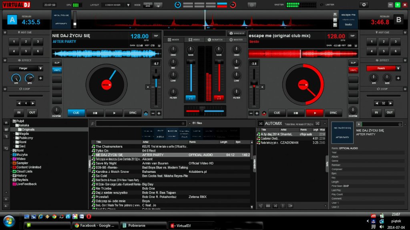Collapse the deck A LOOP panel
The width and height of the screenshot is (410, 230).
point(5,89)
